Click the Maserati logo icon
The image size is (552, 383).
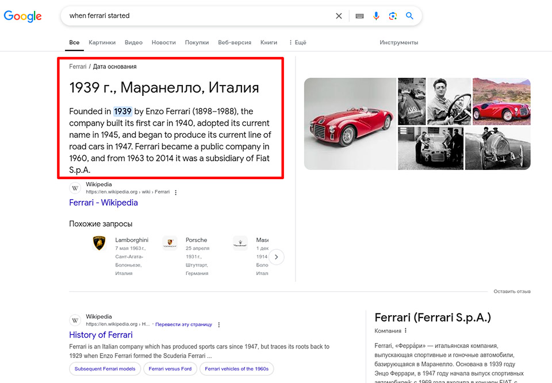tap(240, 243)
